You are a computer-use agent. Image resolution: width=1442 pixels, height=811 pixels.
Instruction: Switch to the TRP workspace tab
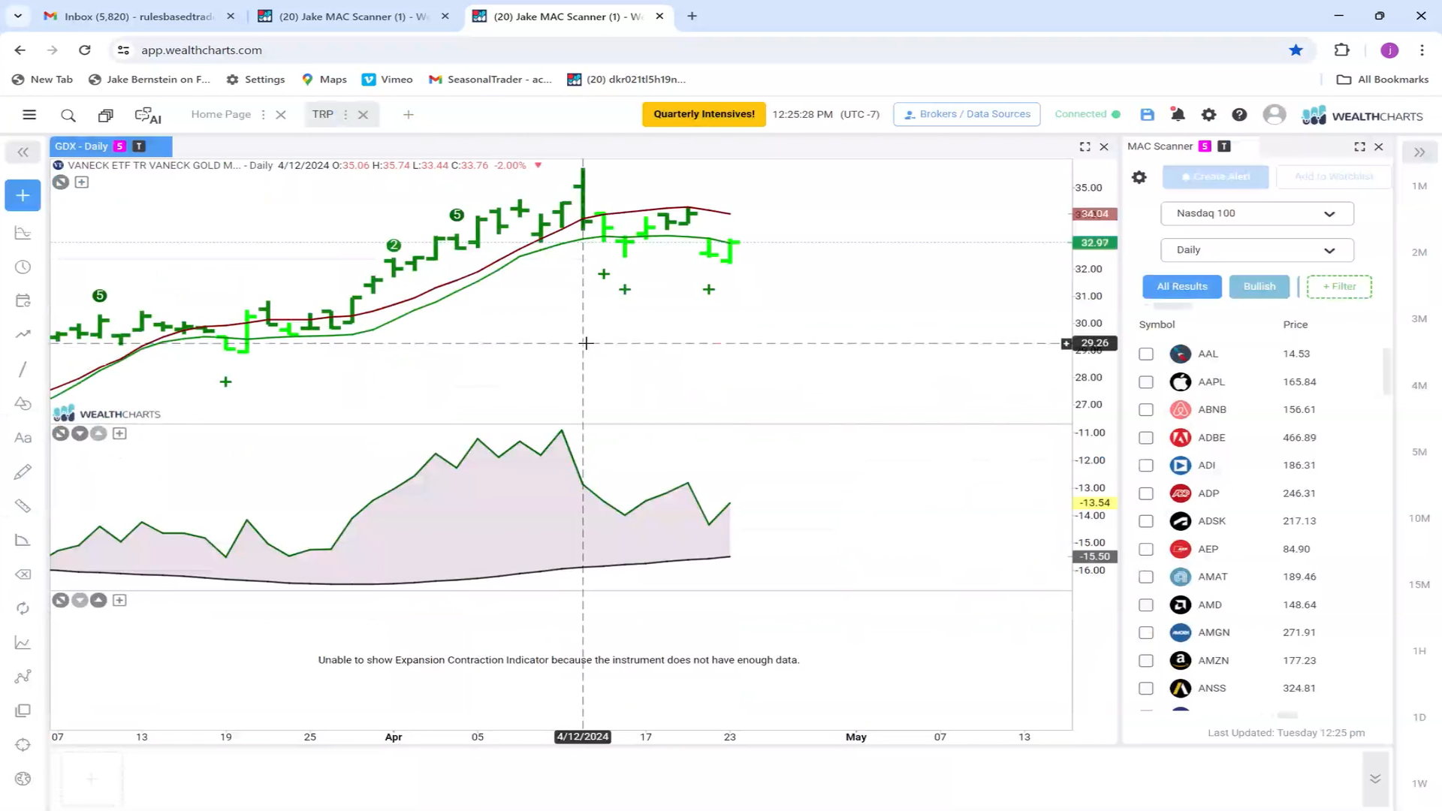point(322,114)
